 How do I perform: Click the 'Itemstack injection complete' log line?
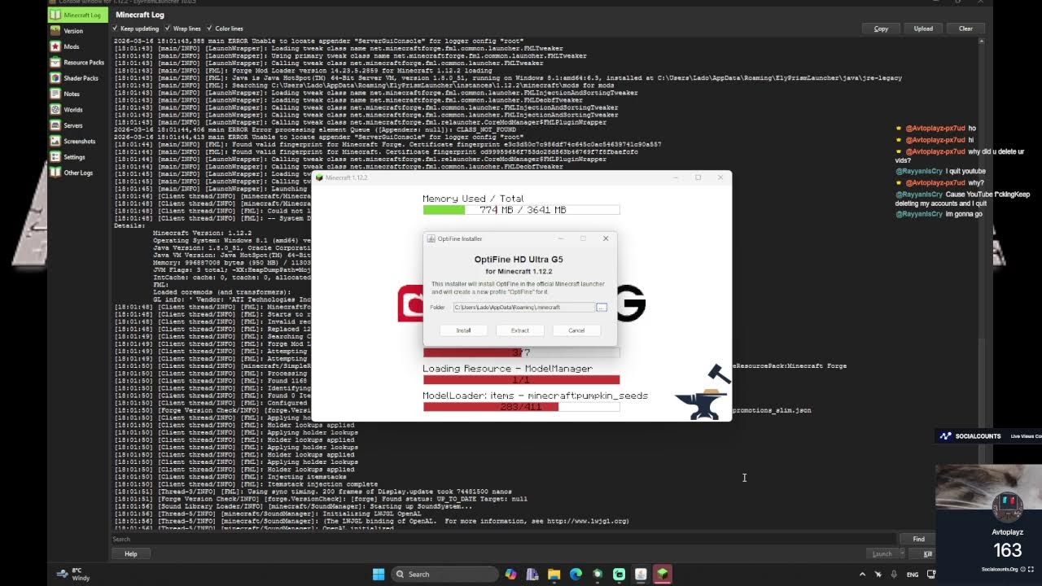point(246,484)
